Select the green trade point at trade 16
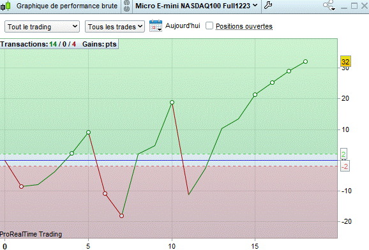 coord(272,82)
